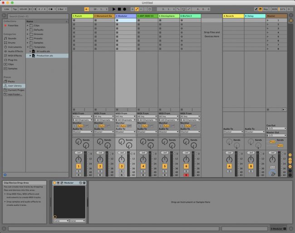The image size is (295, 233).
Task: Select the Instruments category in the browser
Action: (14, 47)
